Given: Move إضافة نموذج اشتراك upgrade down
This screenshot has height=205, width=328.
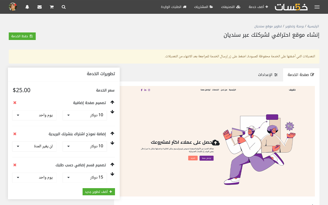Looking at the screenshot, I should click(x=112, y=143).
